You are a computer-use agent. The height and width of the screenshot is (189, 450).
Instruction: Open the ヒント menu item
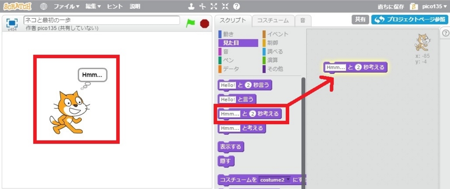pyautogui.click(x=115, y=6)
